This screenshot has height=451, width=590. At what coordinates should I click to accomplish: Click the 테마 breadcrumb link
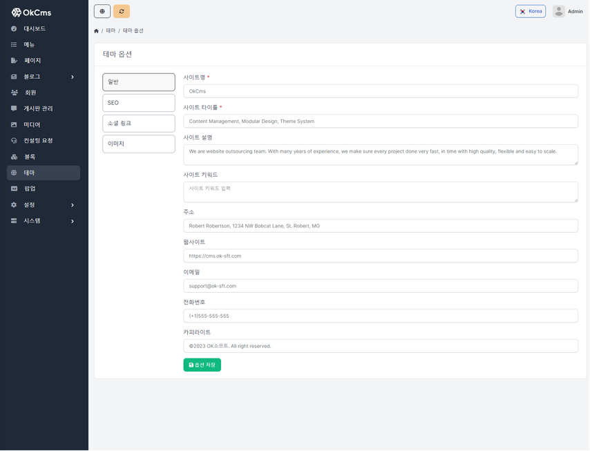pyautogui.click(x=111, y=31)
